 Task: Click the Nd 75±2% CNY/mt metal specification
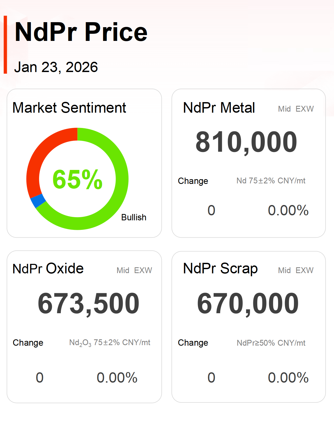(x=271, y=181)
